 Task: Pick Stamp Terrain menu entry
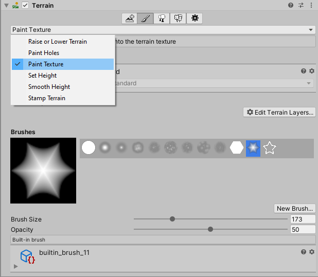pos(47,98)
